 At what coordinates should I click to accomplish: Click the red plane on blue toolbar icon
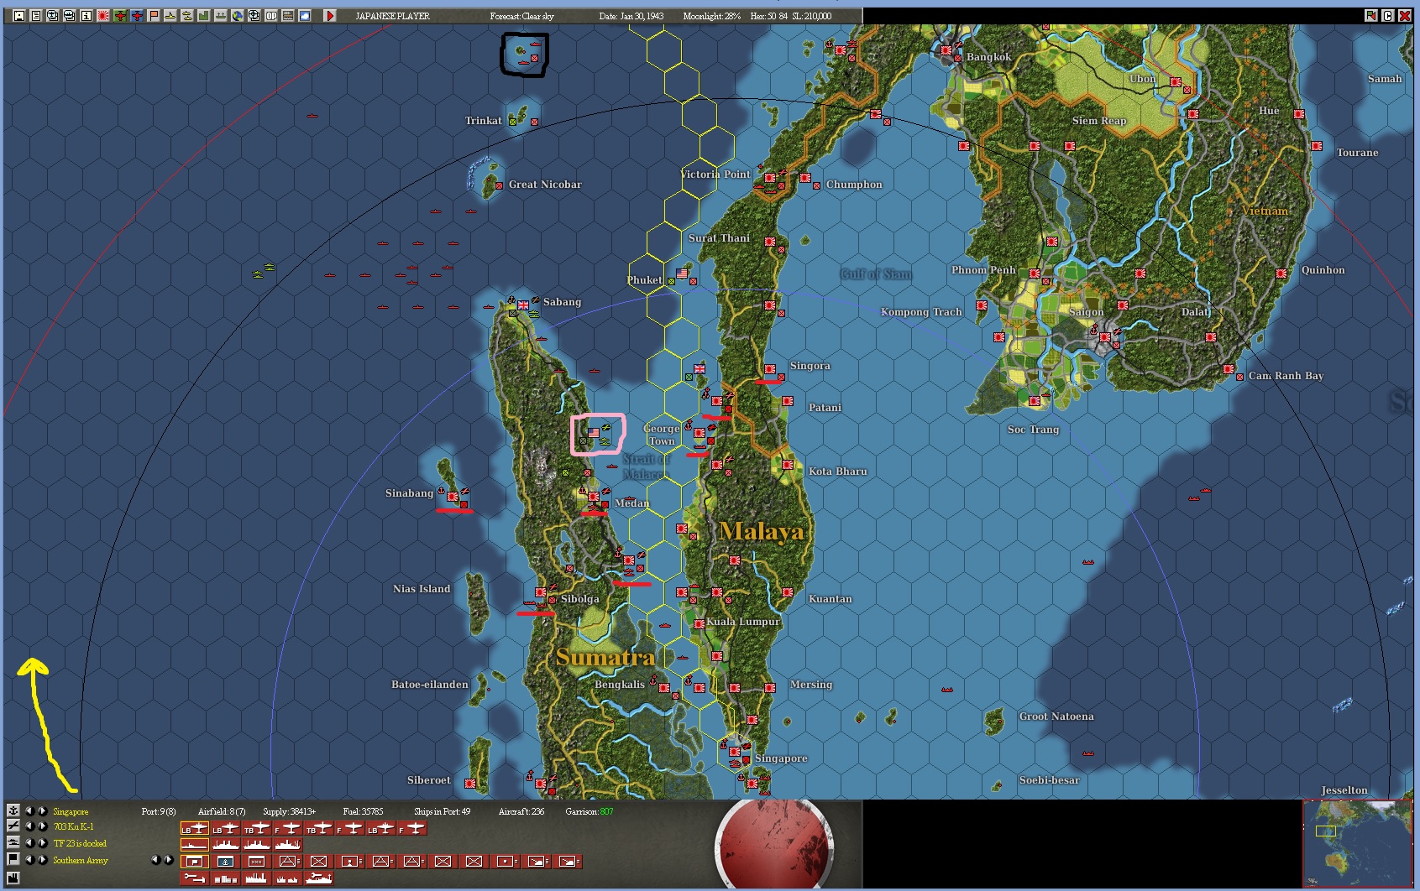[x=137, y=16]
